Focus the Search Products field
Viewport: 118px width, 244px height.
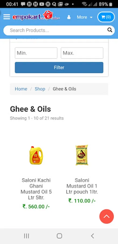click(59, 30)
